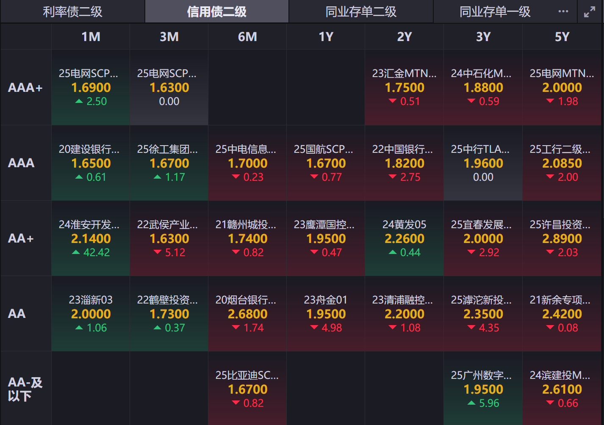Open the 23鹰潭国控 bond cell
This screenshot has width=604, height=425.
tap(326, 238)
